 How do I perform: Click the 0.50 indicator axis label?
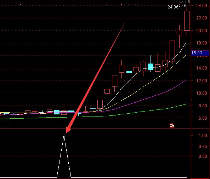(x=203, y=156)
